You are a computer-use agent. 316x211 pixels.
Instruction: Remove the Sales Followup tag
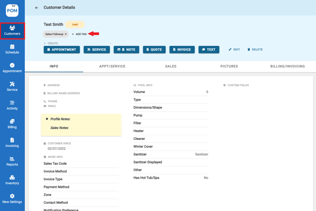coord(66,34)
